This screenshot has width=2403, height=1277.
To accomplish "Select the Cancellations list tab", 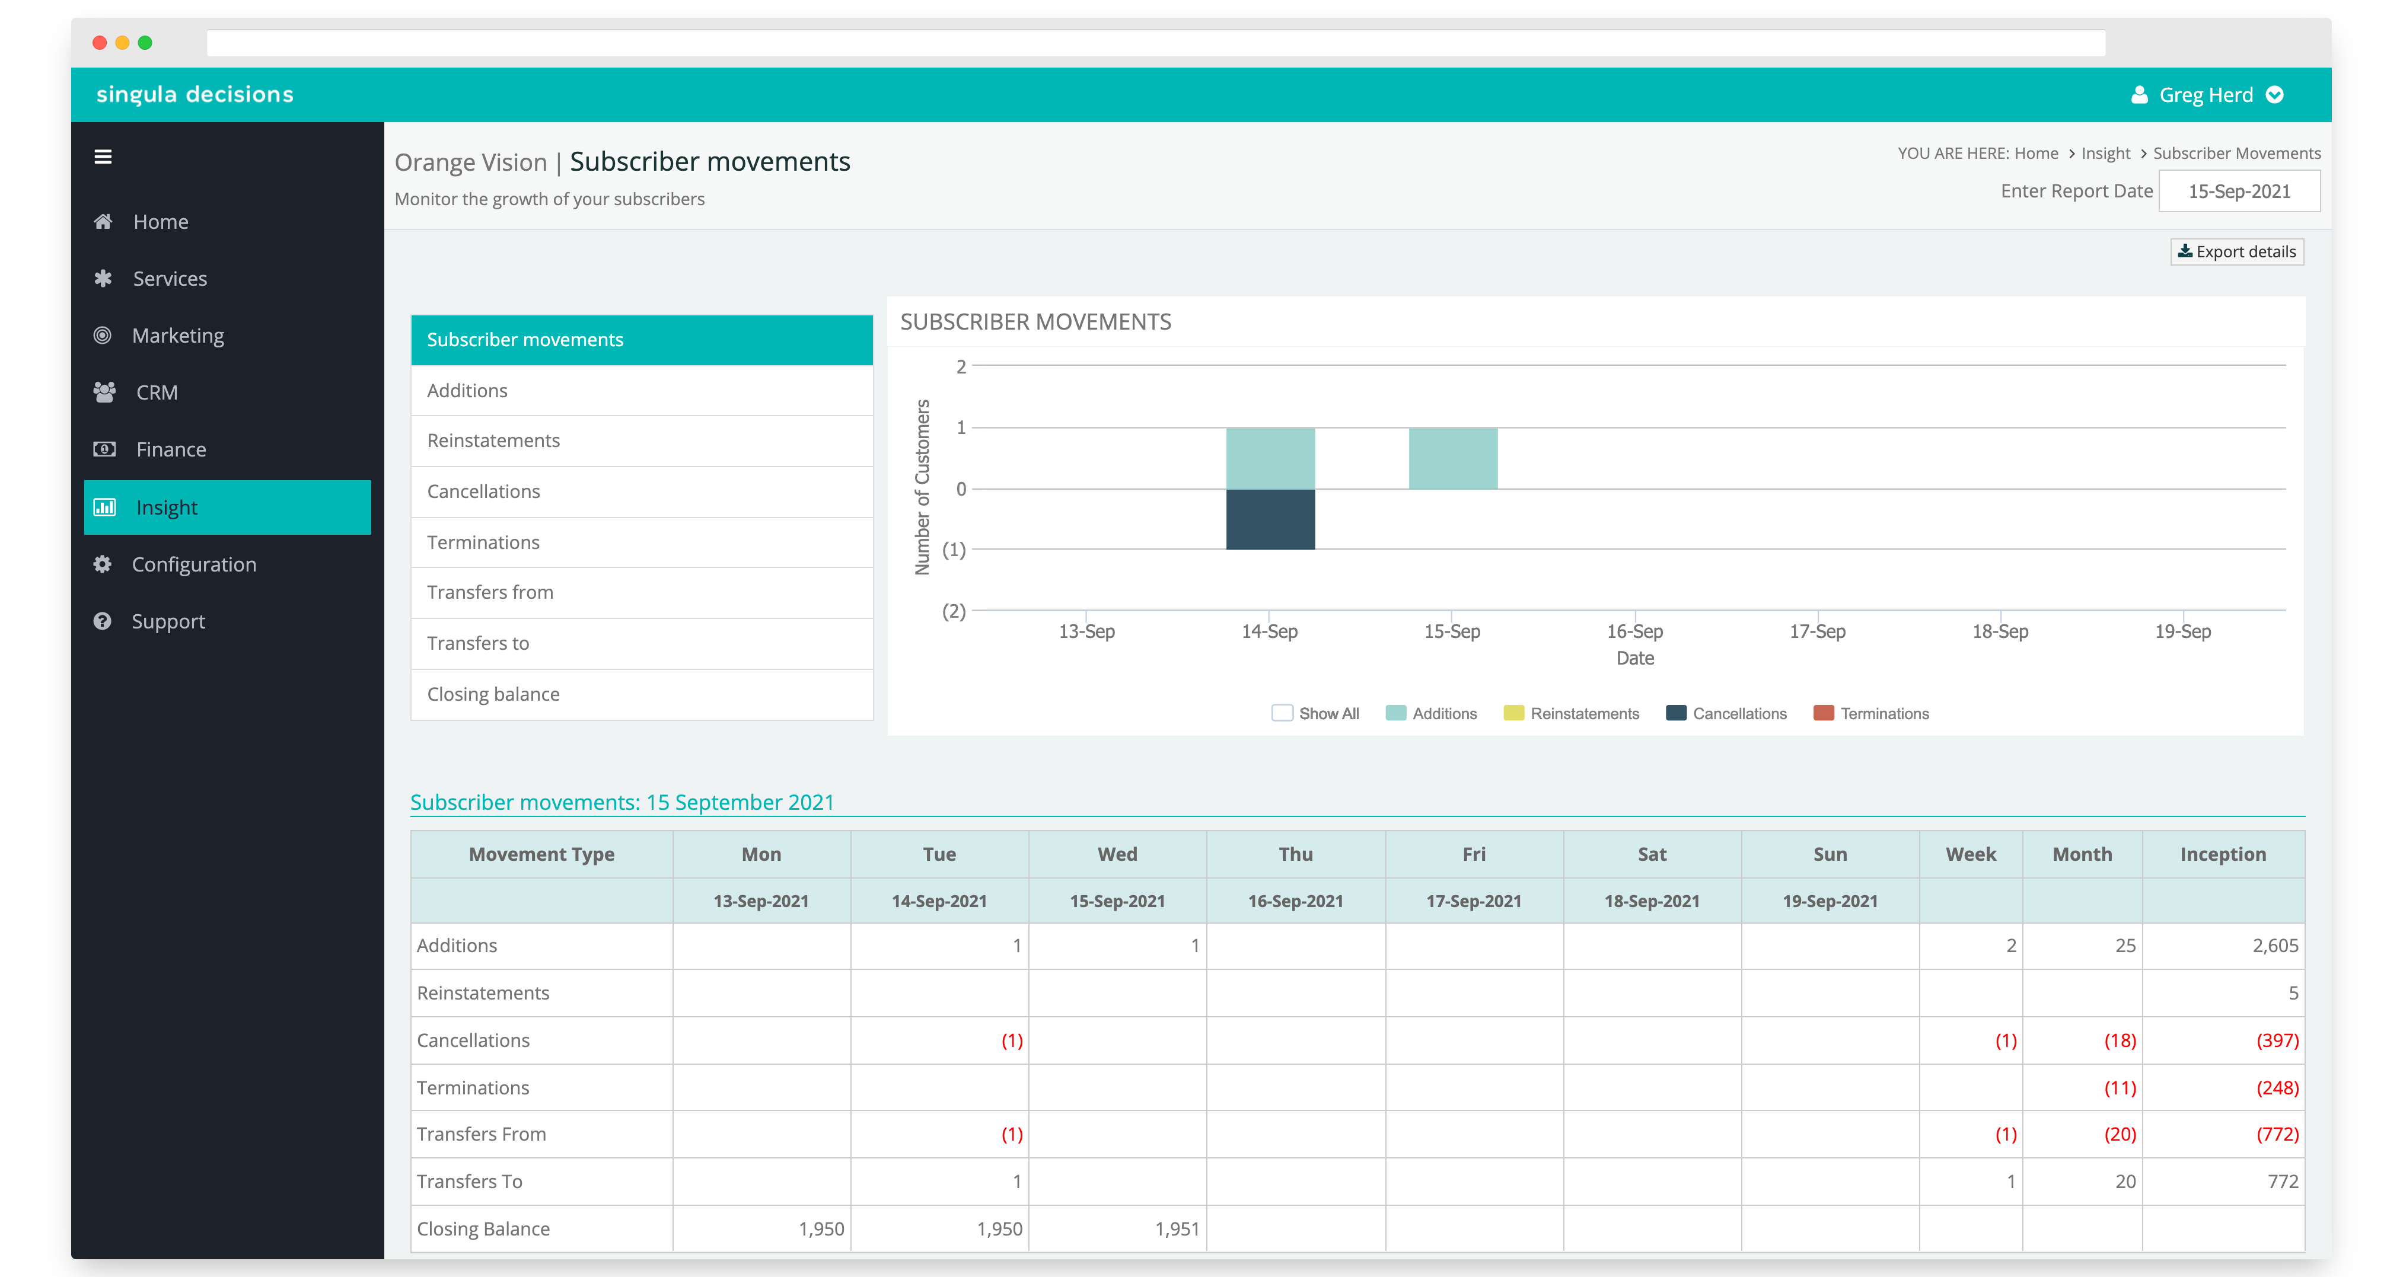I will pos(642,491).
